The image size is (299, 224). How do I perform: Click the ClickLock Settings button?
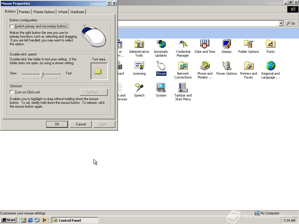coord(94,92)
